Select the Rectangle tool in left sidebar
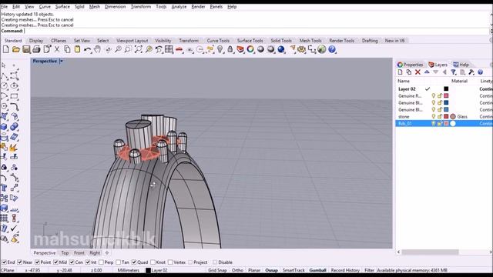This screenshot has height=277, width=493. 14,96
